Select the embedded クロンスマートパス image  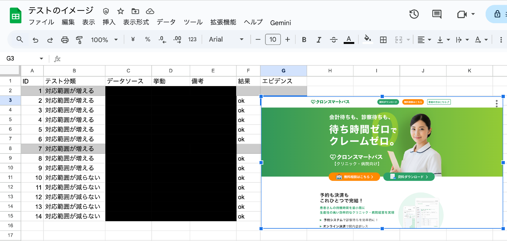tap(382, 162)
